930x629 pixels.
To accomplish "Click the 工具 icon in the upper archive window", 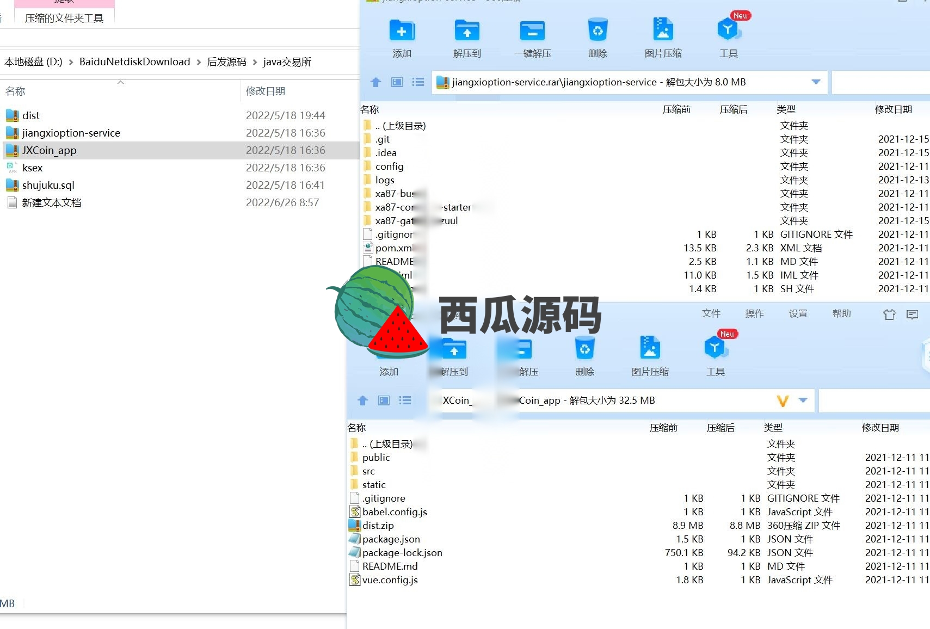I will 728,30.
